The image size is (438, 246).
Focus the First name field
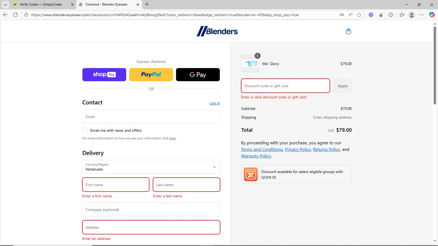(x=116, y=185)
